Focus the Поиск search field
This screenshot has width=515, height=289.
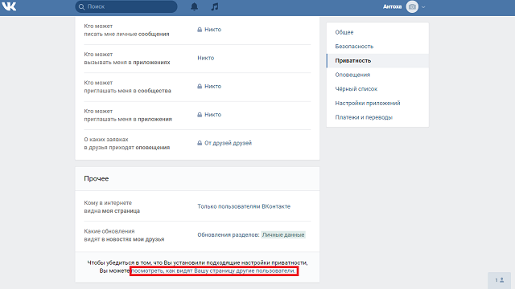click(x=126, y=6)
